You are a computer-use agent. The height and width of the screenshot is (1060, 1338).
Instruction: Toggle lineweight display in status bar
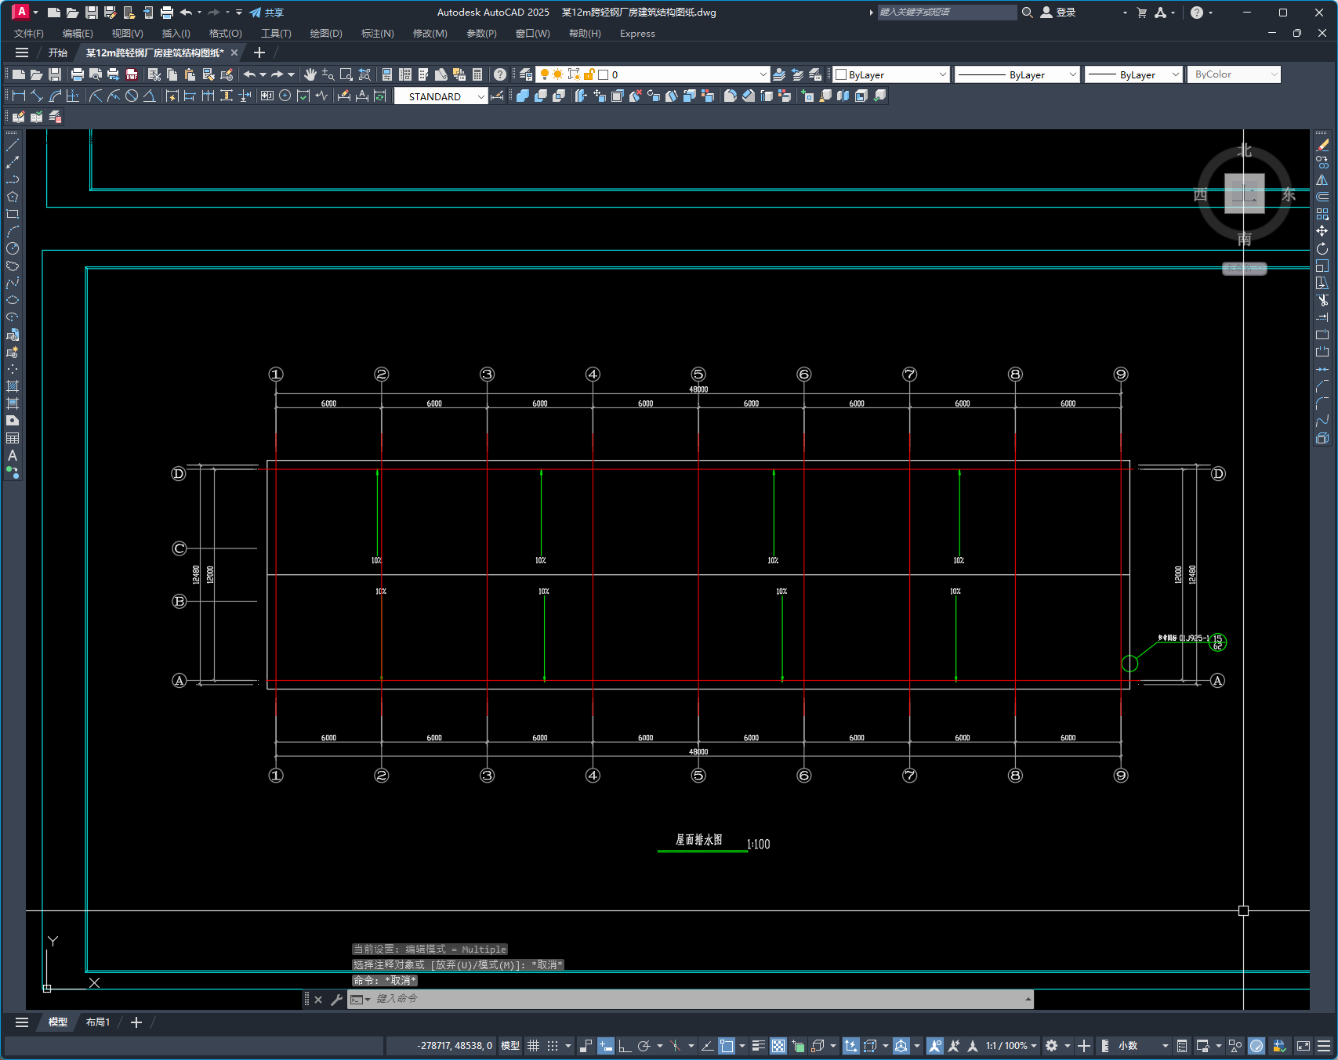[x=759, y=1046]
